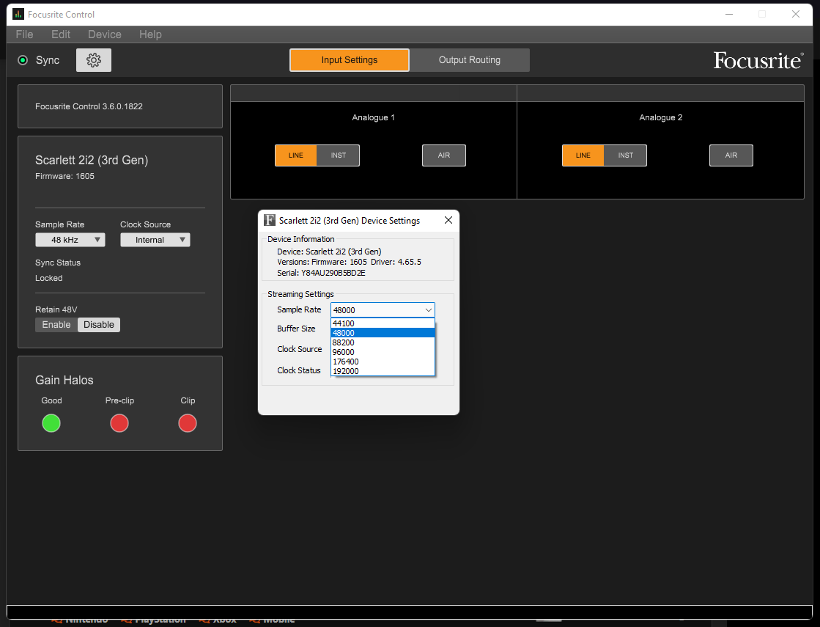Click the Clip gain halo red swatch

[188, 423]
